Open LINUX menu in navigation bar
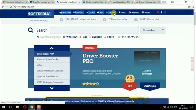Image resolution: width=196 pixels, height=110 pixels. pos(123,13)
